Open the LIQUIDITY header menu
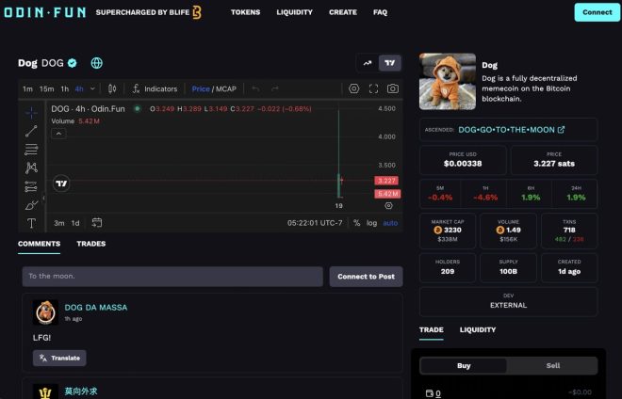 (x=294, y=12)
